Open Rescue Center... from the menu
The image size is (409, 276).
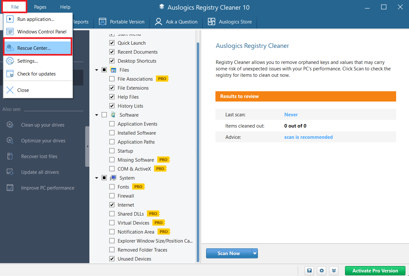[x=38, y=48]
